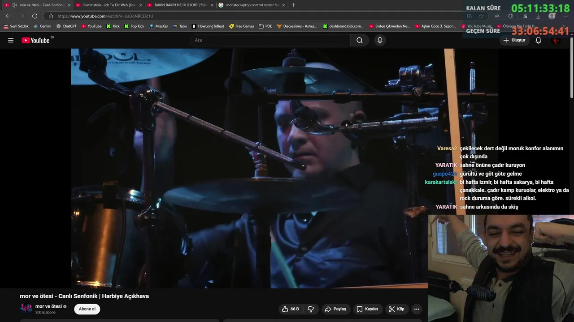Open YouTube bookmark in bookmarks bar
This screenshot has width=574, height=322.
coord(91,26)
